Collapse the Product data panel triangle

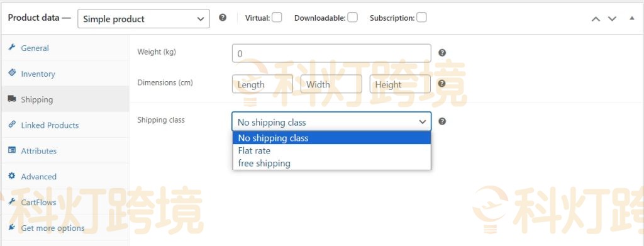pos(631,18)
